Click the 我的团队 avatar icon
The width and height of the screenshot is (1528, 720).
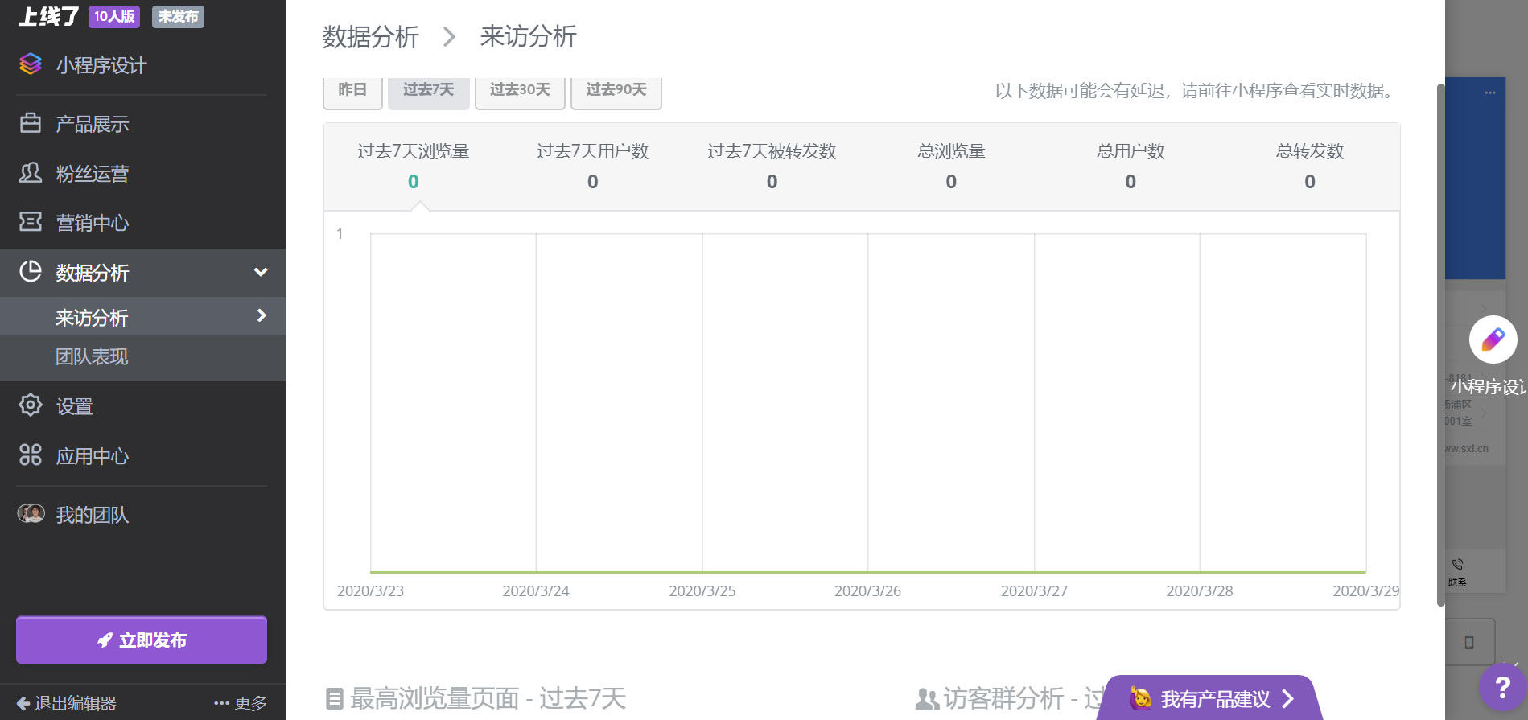click(x=31, y=514)
